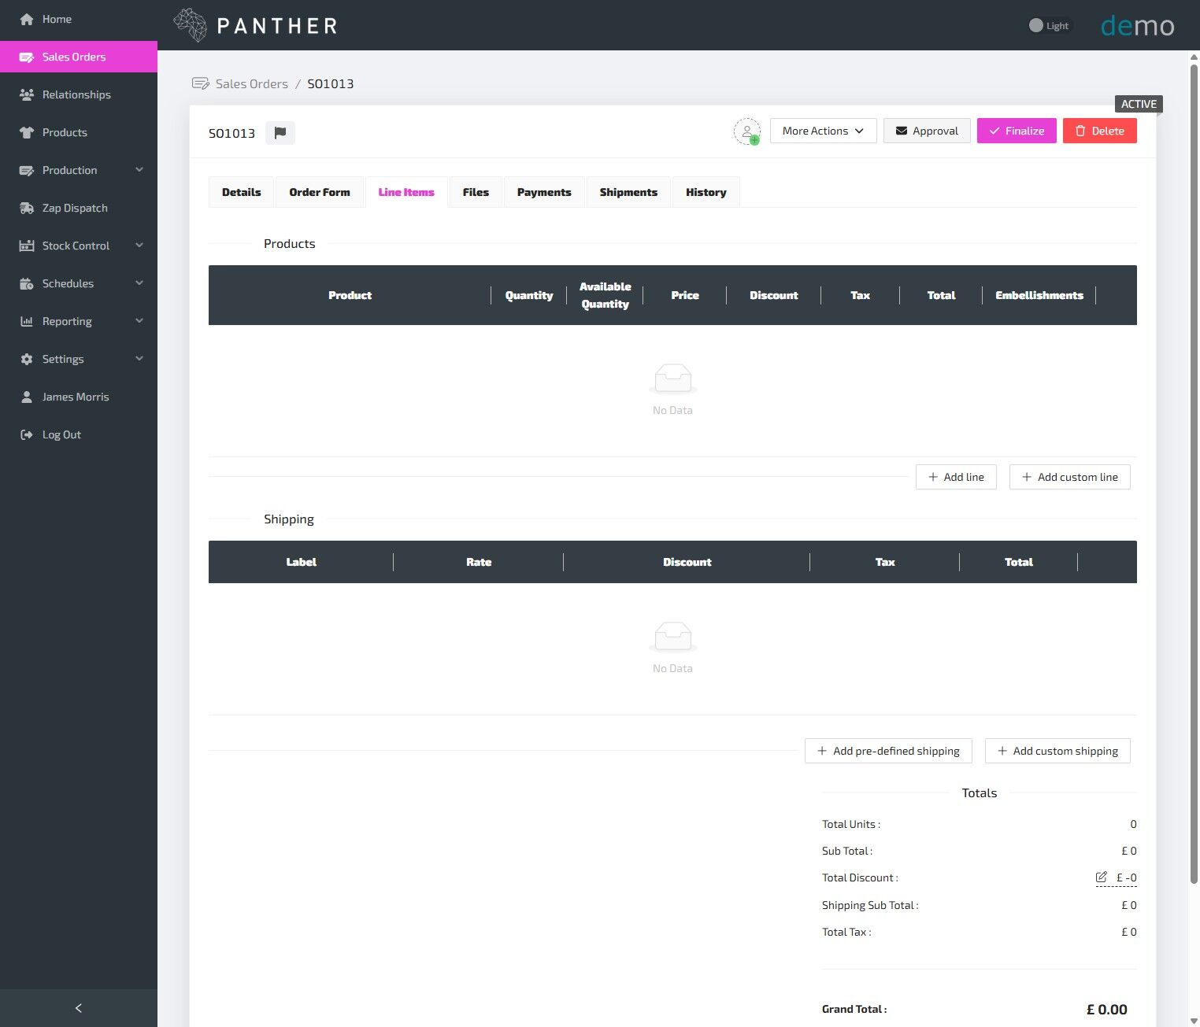Go to the Payments tab

pos(544,192)
